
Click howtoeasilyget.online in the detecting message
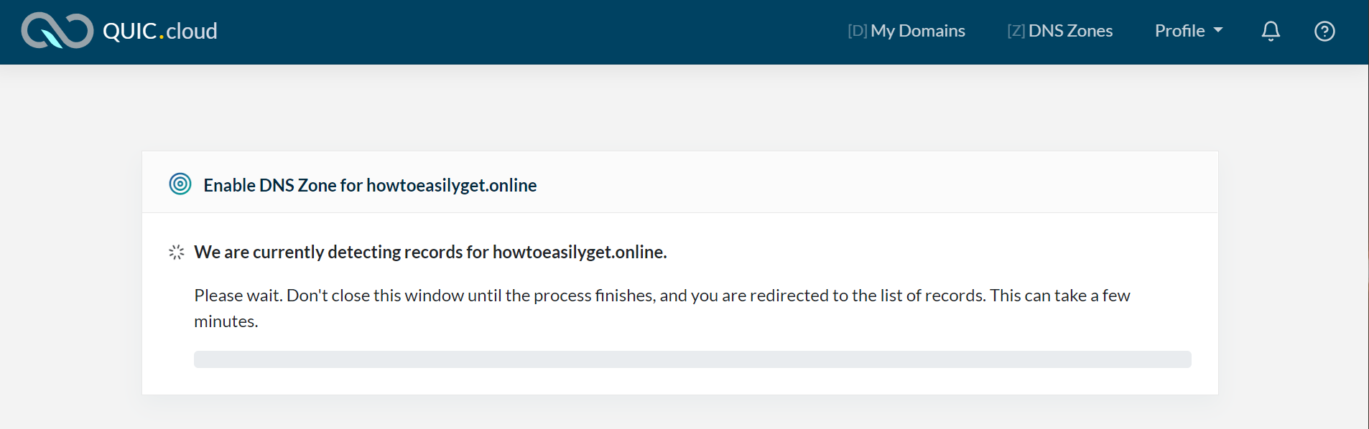pos(579,253)
